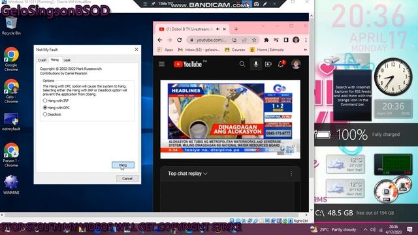The image size is (418, 235).
Task: Bookmark this page with the star icon
Action: pyautogui.click(x=254, y=40)
